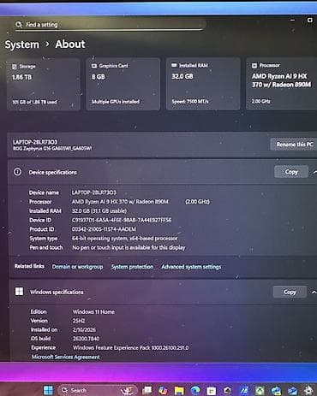This screenshot has width=317, height=396.
Task: Click the Version value 25H2
Action: [x=79, y=321]
